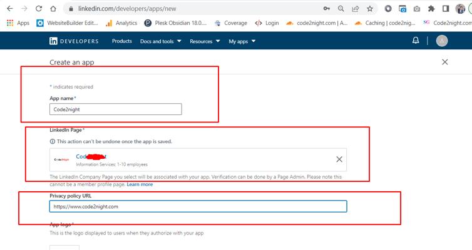This screenshot has width=472, height=250.
Task: Open the Analytics bookmark
Action: tap(121, 23)
